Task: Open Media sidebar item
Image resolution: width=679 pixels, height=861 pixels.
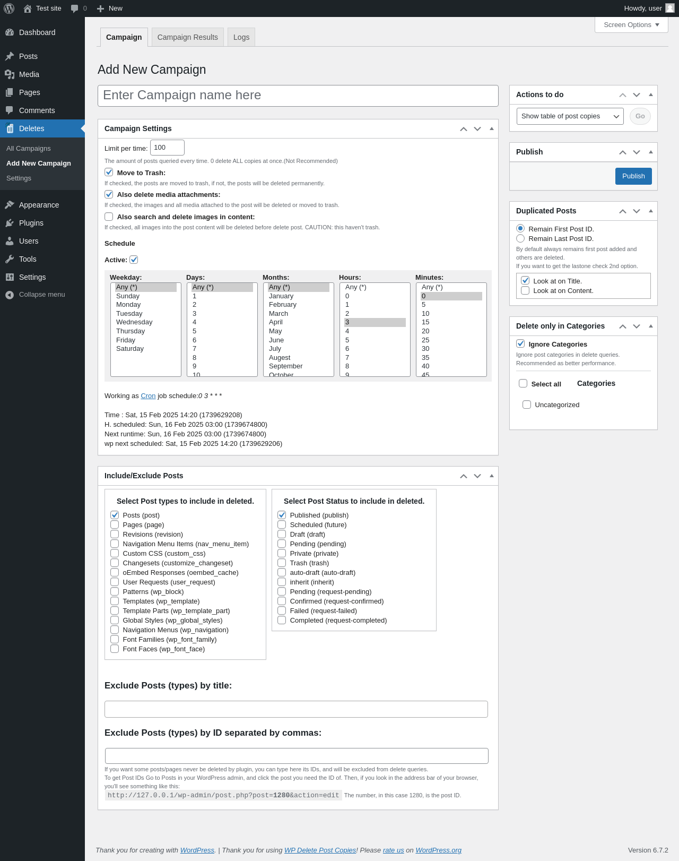Action: pos(42,74)
